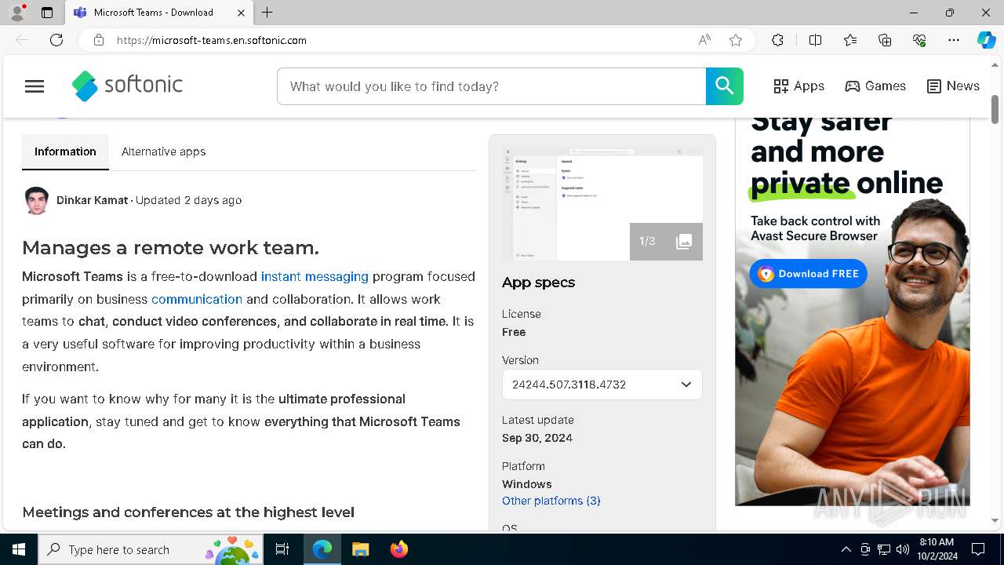1004x565 pixels.
Task: Click the scrollbar down arrow
Action: tap(995, 520)
